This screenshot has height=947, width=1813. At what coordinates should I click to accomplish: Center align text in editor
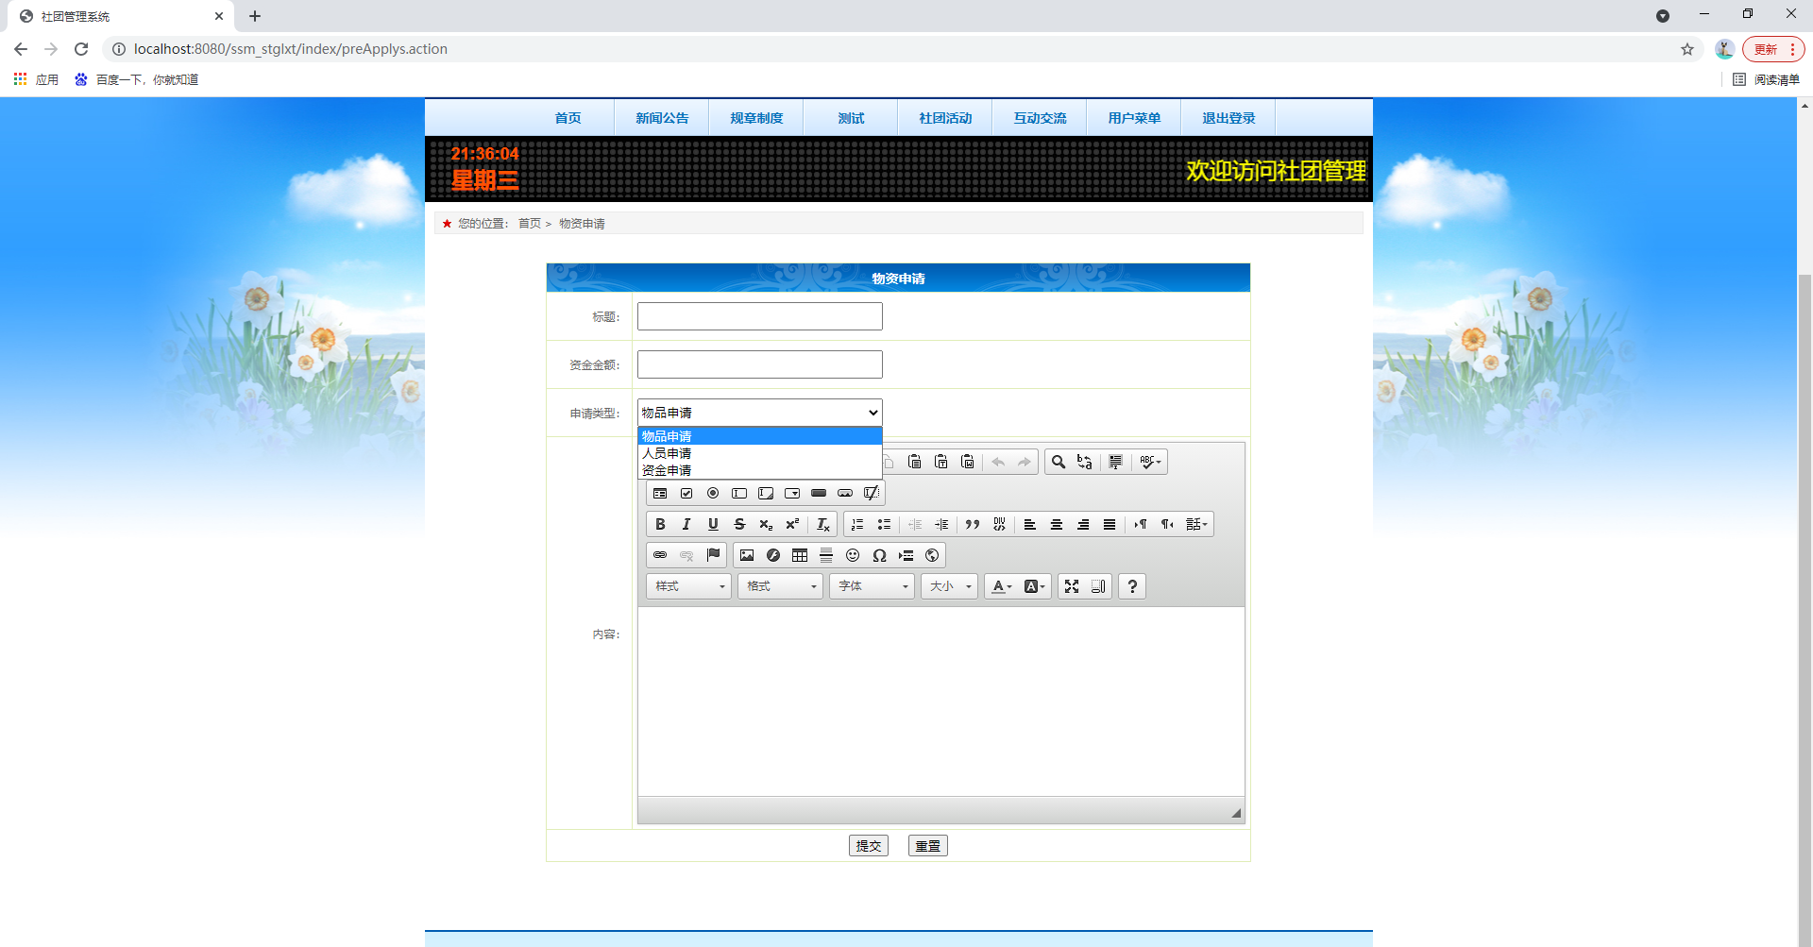[x=1057, y=524]
